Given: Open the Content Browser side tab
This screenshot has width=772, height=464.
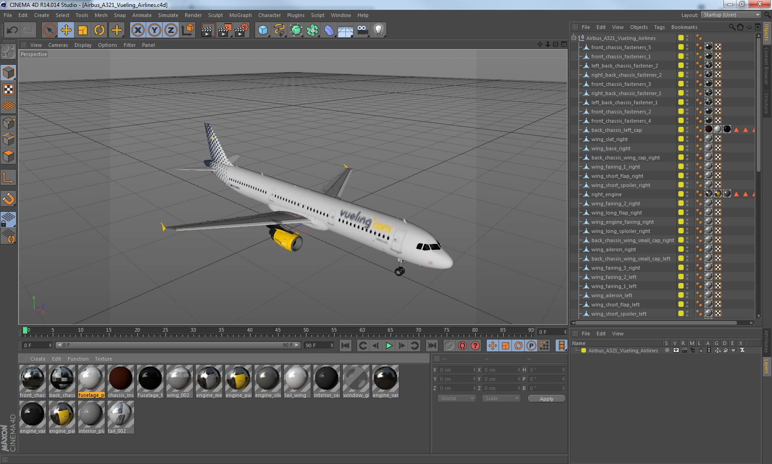Looking at the screenshot, I should (x=766, y=65).
